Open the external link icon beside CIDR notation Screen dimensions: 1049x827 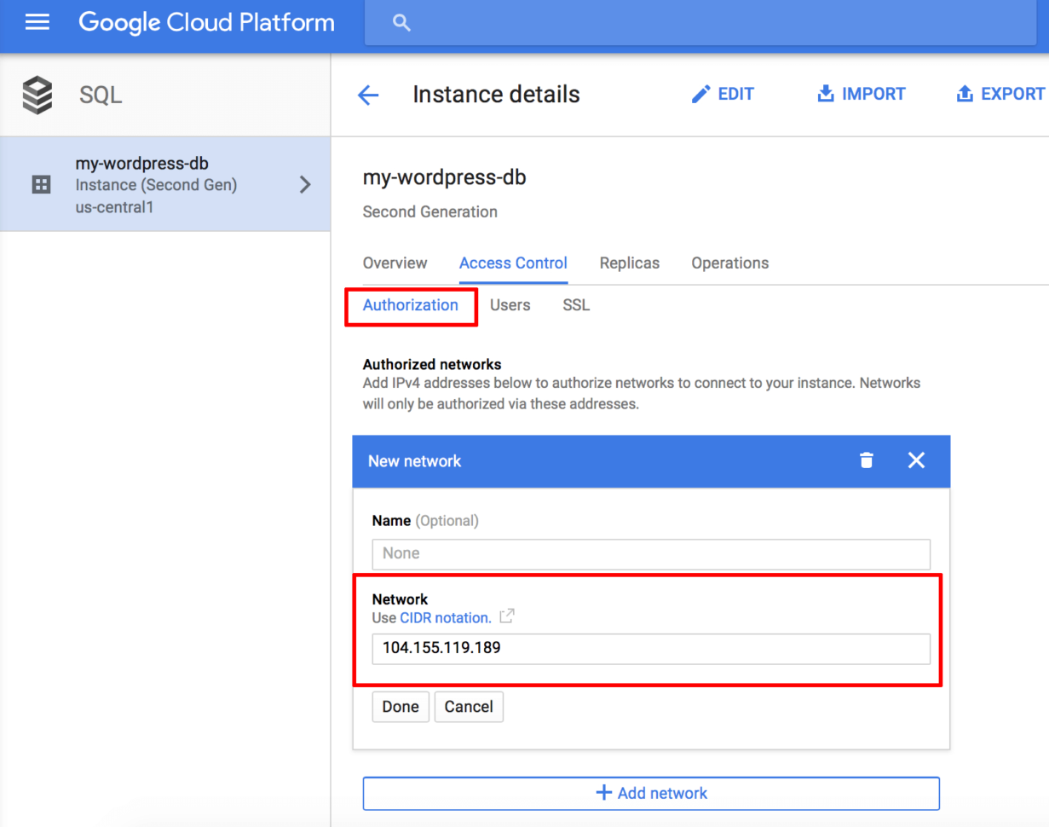click(x=507, y=616)
